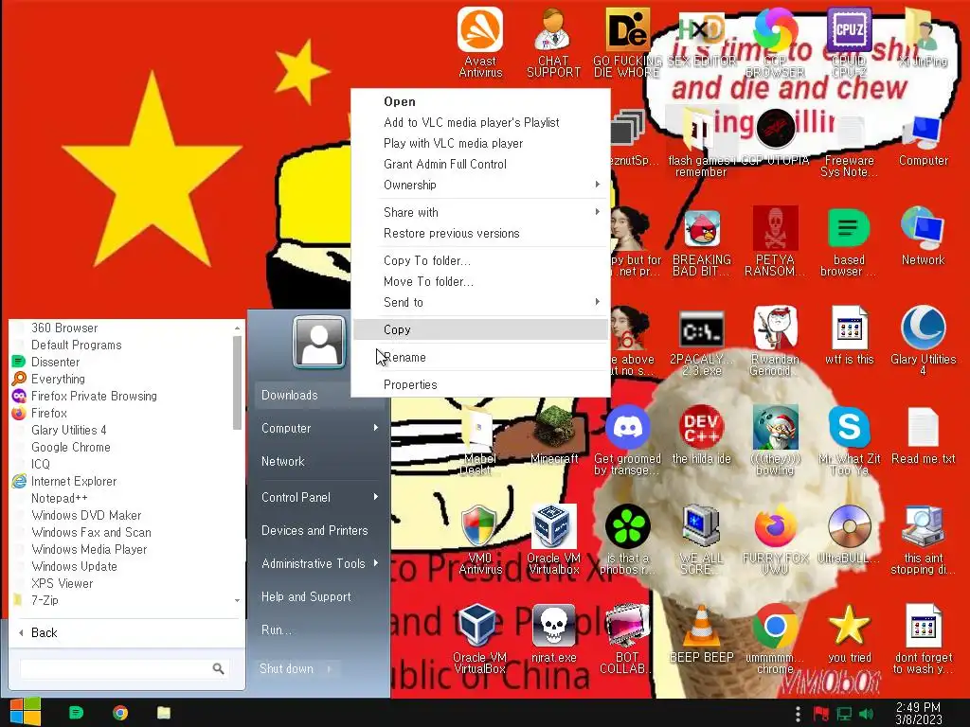970x727 pixels.
Task: Open the VLC cone icon labeled BEEP BEEP
Action: tap(702, 633)
